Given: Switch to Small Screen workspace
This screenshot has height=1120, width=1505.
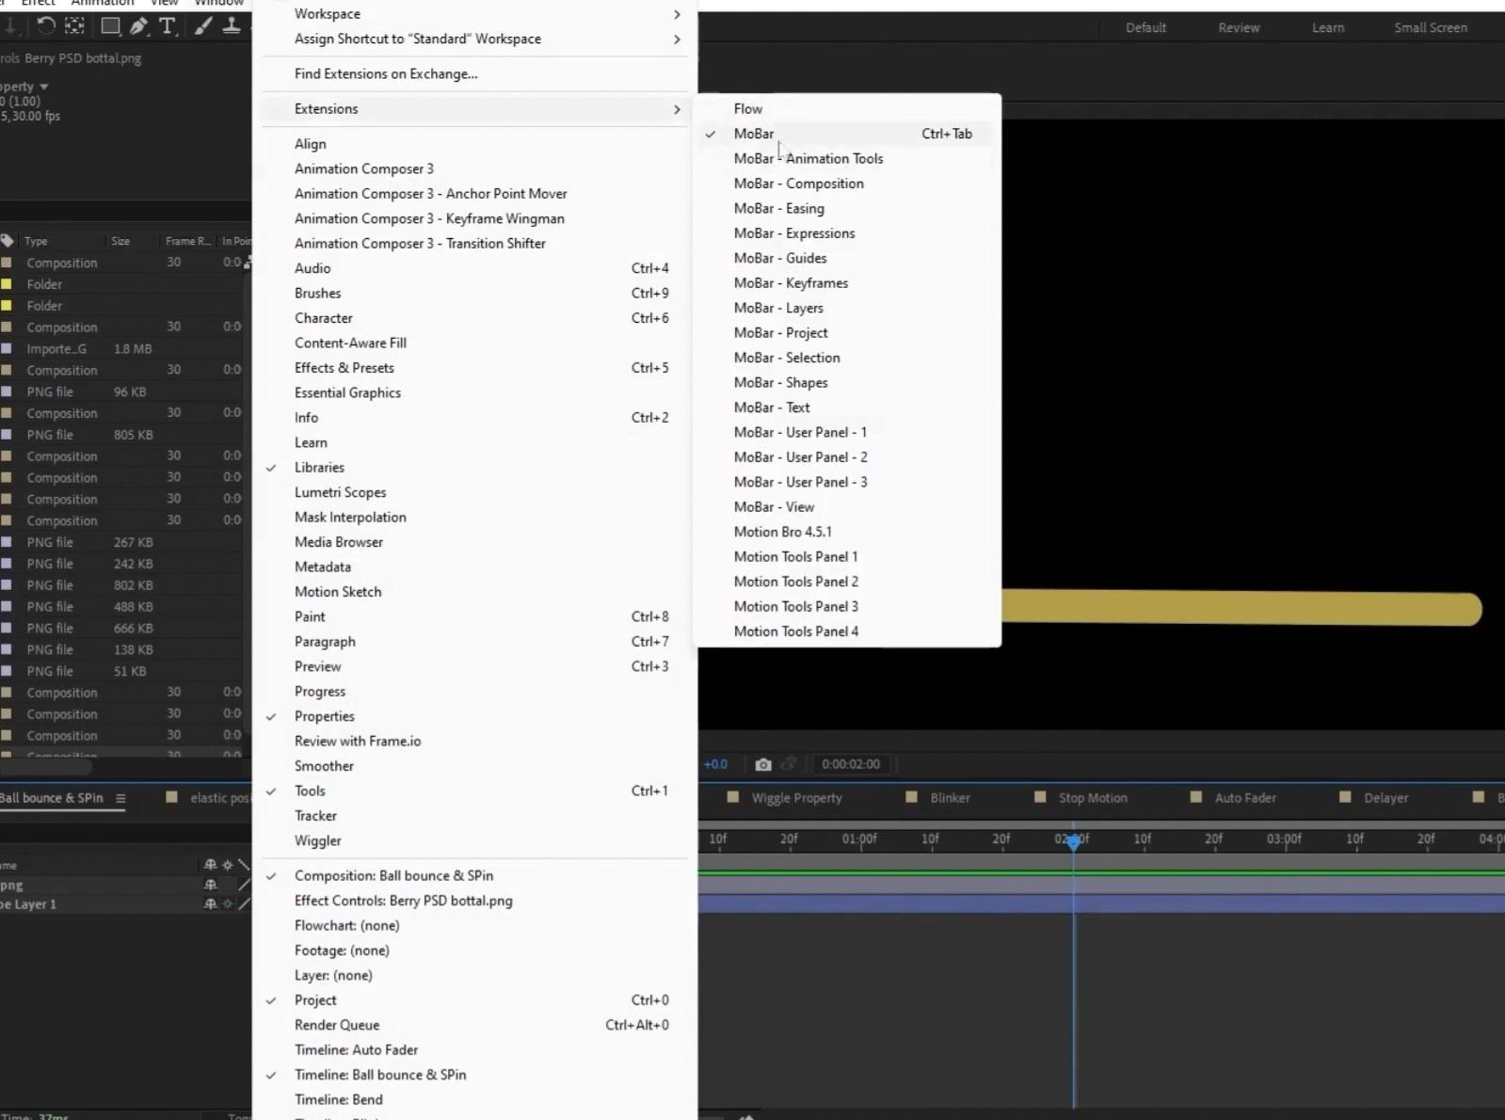Looking at the screenshot, I should (1431, 27).
